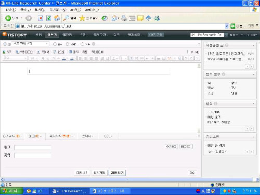
Task: Open the category selection dropdown
Action: pos(31,44)
